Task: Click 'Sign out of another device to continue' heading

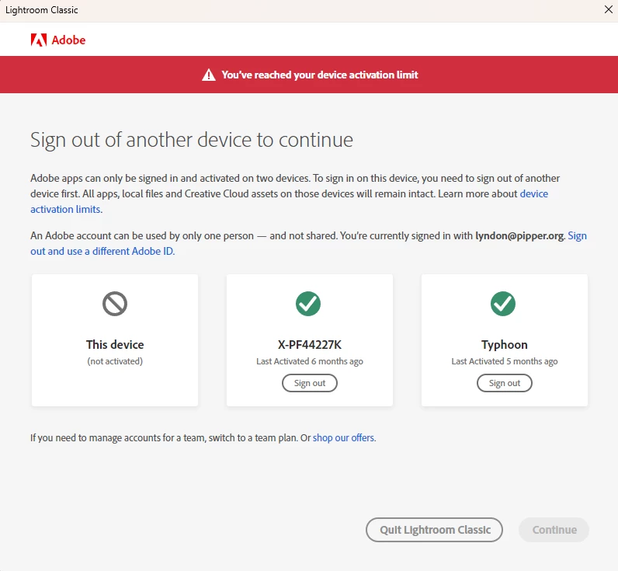Action: point(192,140)
